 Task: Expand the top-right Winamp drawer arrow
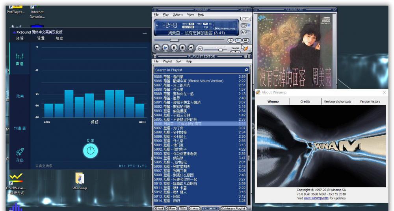click(245, 19)
